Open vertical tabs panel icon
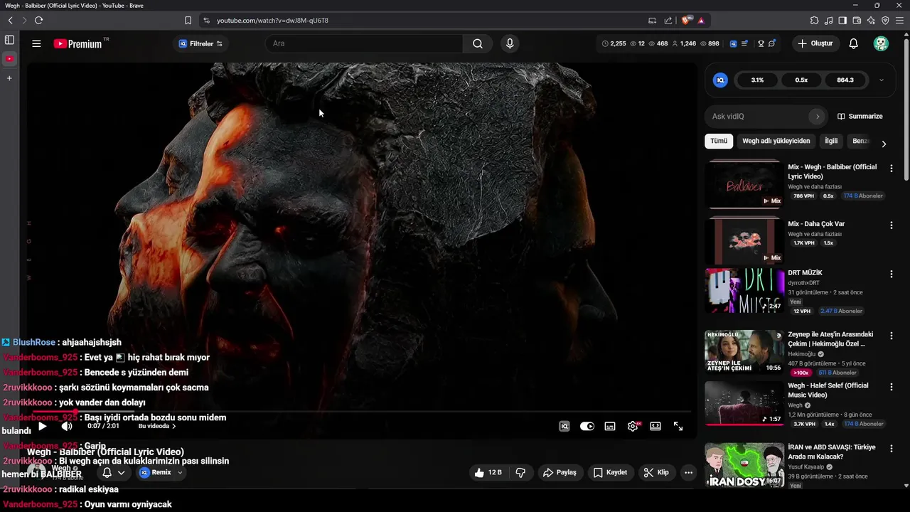910x512 pixels. tap(9, 40)
